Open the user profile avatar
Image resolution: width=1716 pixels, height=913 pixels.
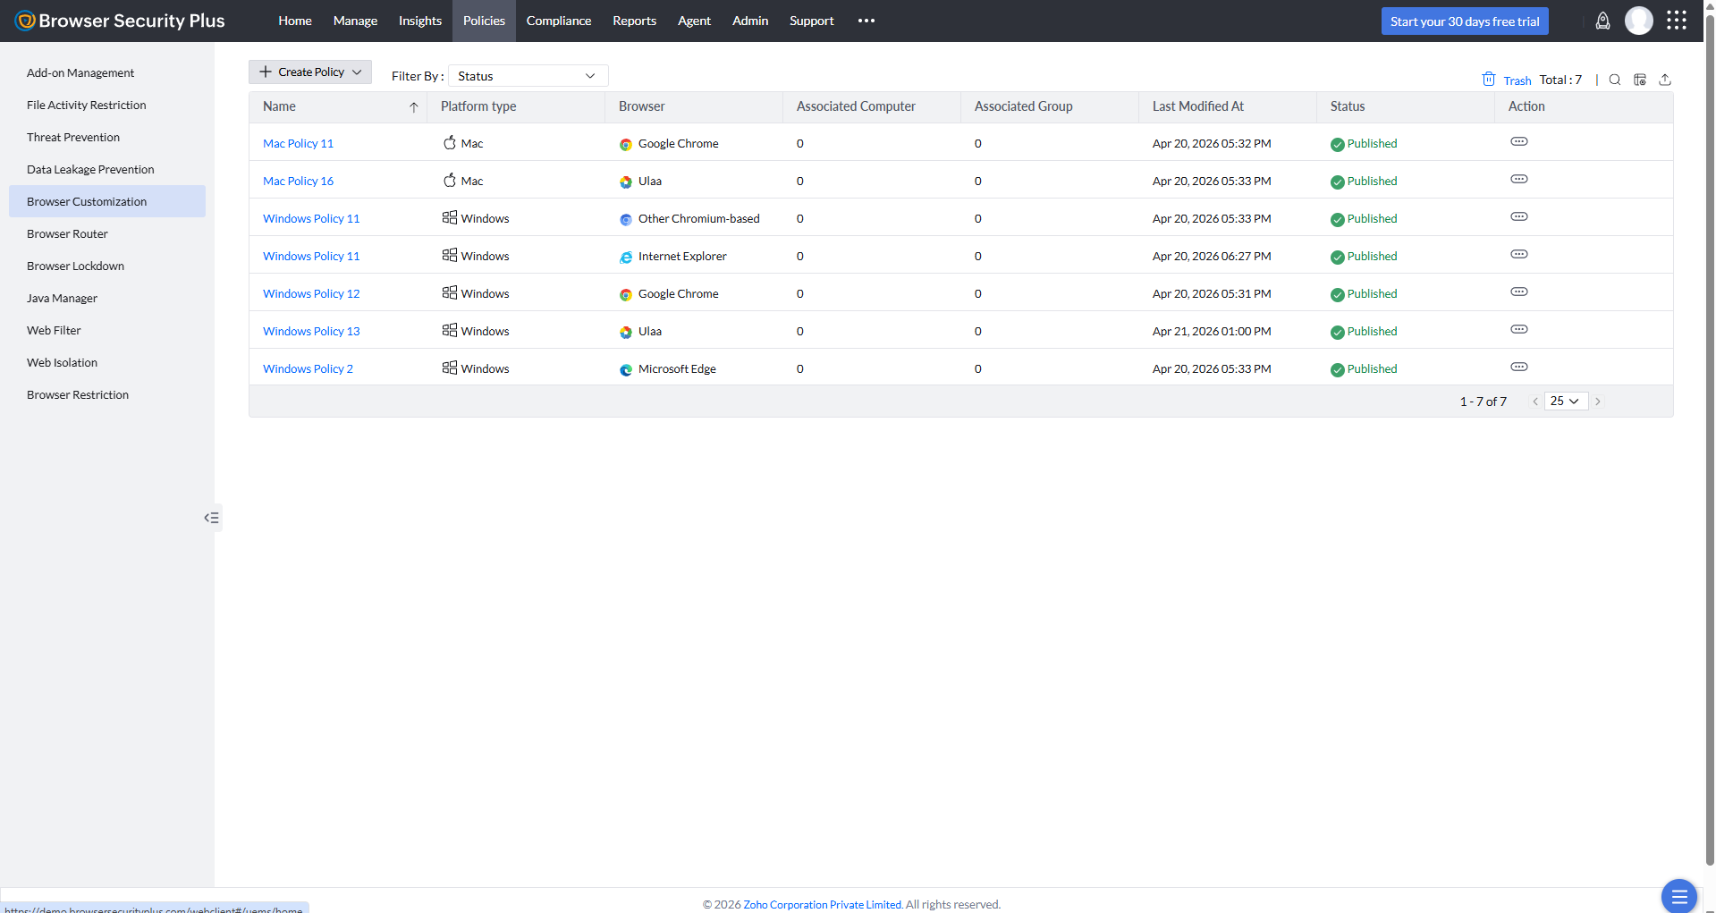(x=1639, y=21)
